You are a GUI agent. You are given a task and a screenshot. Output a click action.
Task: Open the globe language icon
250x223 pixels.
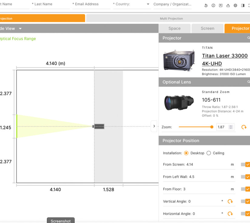235,5
